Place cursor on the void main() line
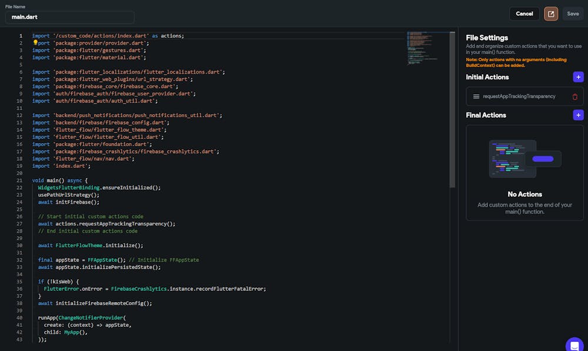The width and height of the screenshot is (588, 351). point(59,180)
